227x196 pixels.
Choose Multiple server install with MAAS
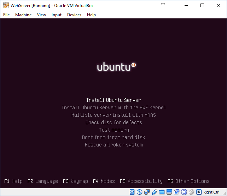(x=113, y=115)
